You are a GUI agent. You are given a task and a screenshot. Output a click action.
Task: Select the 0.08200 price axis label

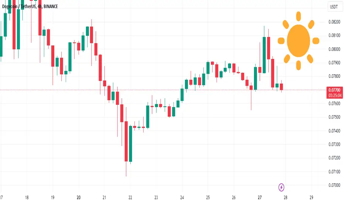click(334, 22)
